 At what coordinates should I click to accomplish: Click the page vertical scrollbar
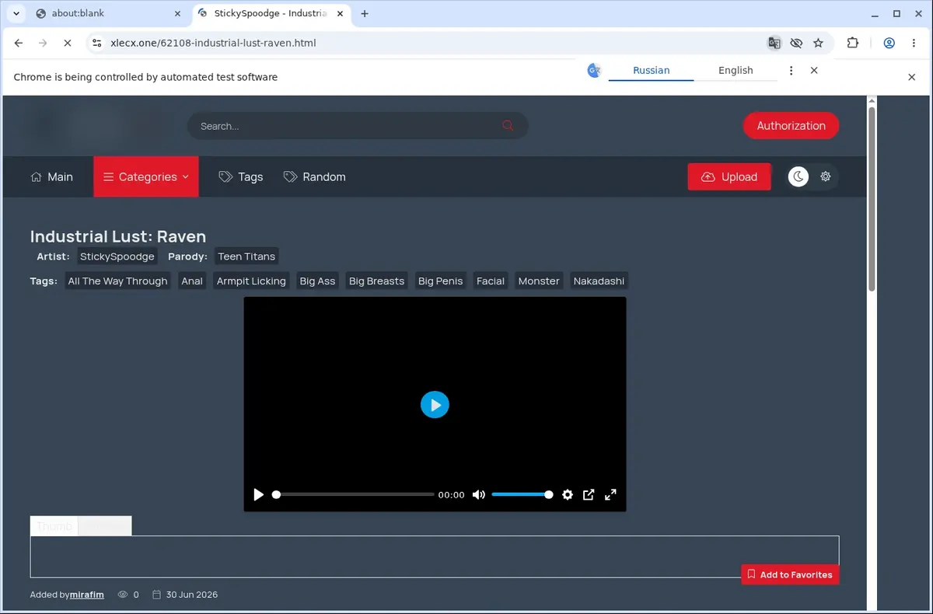(x=872, y=200)
